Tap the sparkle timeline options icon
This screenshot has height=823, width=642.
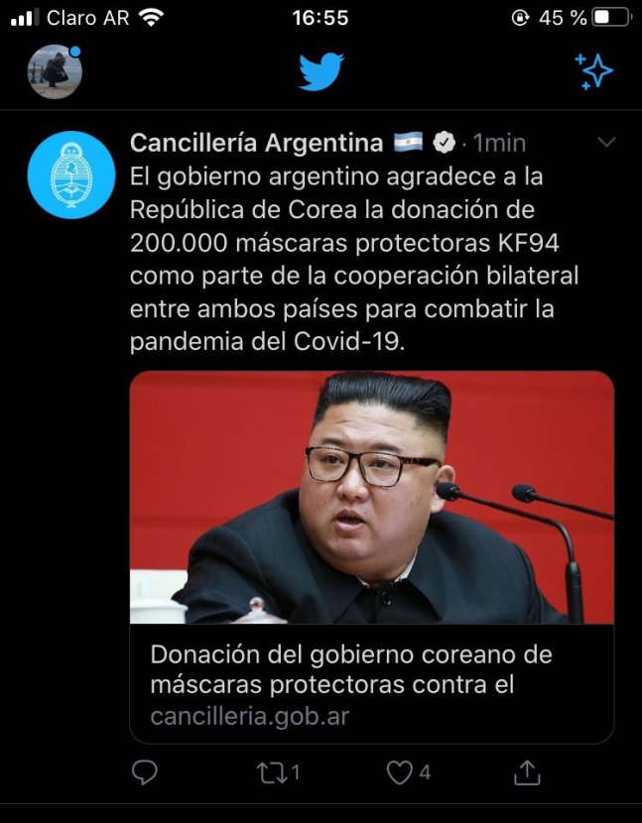click(x=593, y=71)
